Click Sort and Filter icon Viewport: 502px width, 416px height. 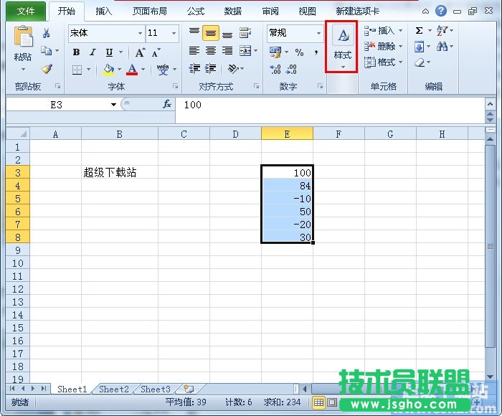coord(442,30)
